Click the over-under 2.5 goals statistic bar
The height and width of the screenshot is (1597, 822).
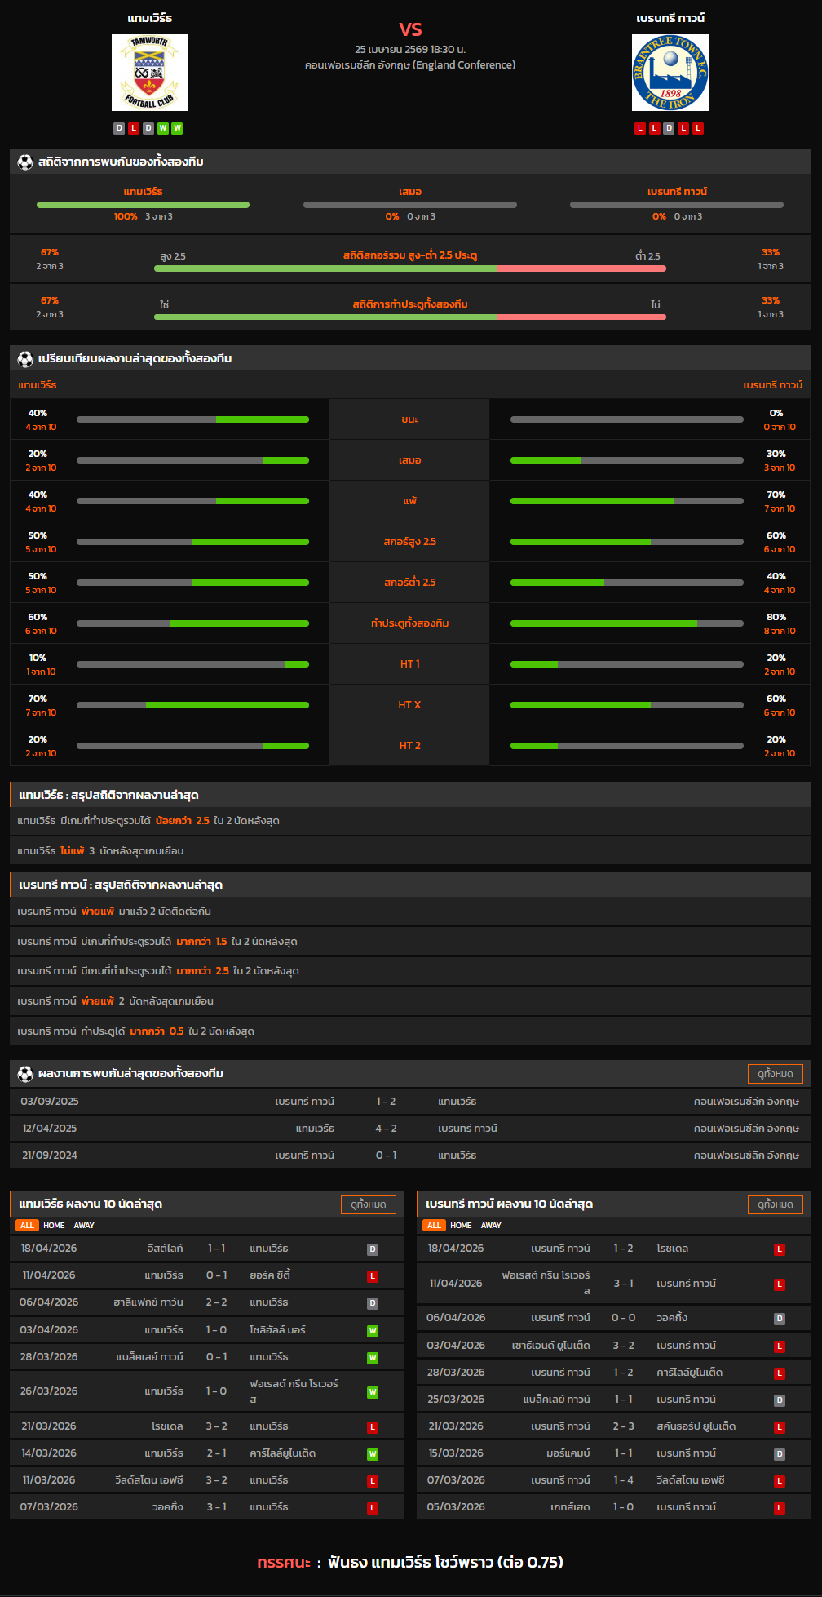pos(410,268)
